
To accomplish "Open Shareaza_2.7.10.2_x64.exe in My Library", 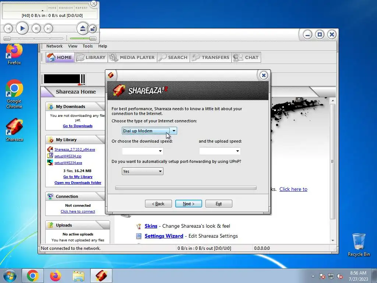I will (74, 150).
